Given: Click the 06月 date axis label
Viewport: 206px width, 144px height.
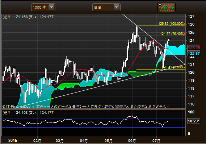Looking at the screenshot, I should [132, 141].
